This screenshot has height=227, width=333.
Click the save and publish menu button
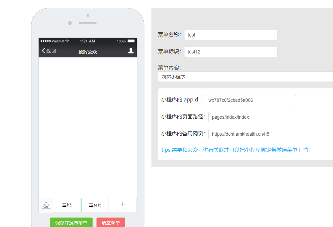pyautogui.click(x=71, y=222)
